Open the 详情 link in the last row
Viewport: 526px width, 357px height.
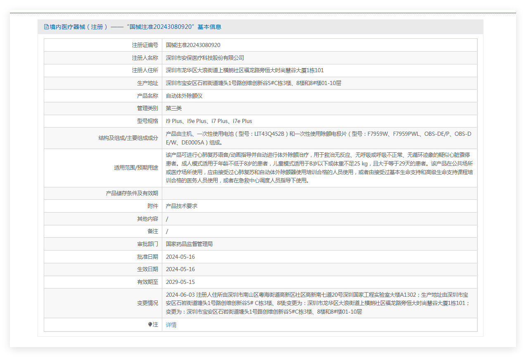171,325
